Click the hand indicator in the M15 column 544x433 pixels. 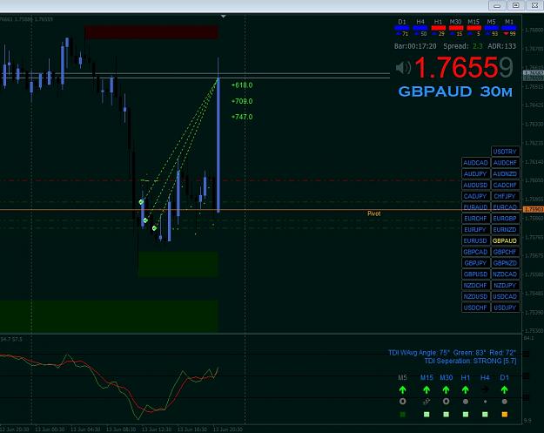tap(426, 402)
